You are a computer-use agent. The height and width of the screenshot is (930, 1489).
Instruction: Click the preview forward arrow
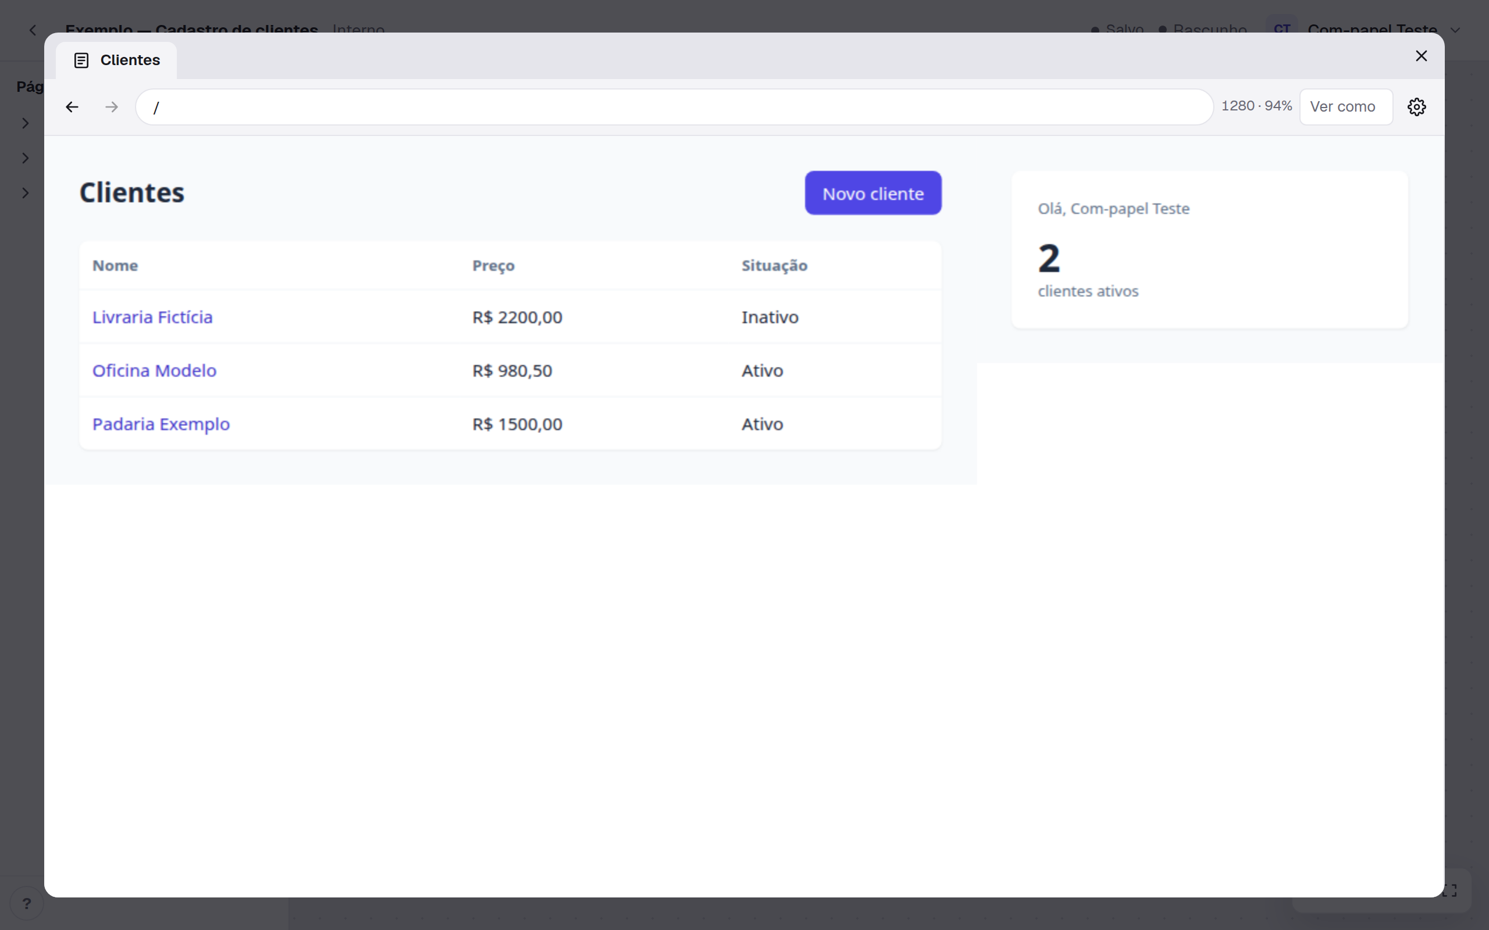(x=111, y=107)
